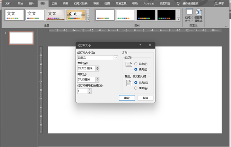Choose the fourth calligraphy-style theme
This screenshot has height=147, width=231.
pyautogui.click(x=76, y=15)
